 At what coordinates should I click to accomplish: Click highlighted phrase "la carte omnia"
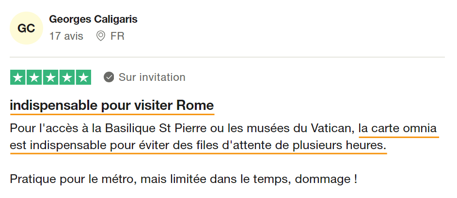click(398, 129)
